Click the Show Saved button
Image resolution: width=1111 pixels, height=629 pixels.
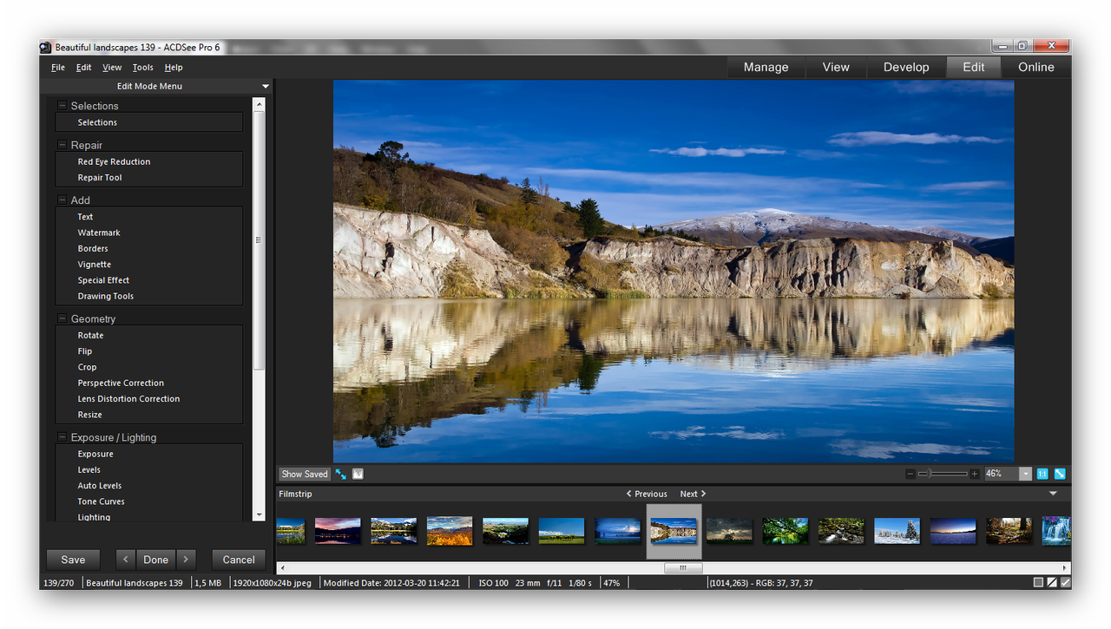tap(305, 475)
